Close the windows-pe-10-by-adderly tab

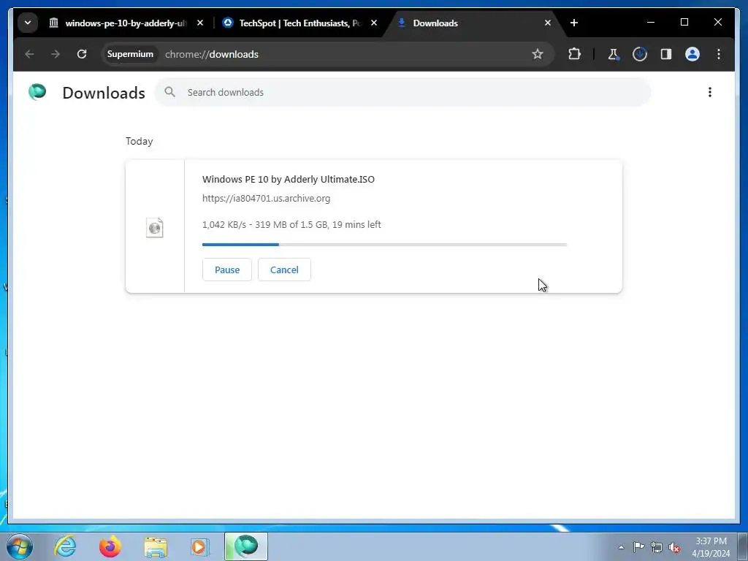[x=200, y=23]
